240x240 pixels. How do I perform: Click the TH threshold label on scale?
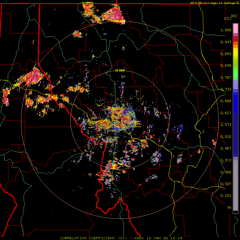[229, 208]
